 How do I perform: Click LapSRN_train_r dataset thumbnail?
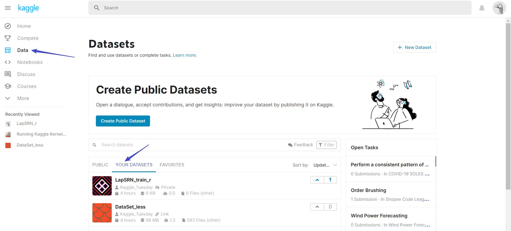coord(102,186)
